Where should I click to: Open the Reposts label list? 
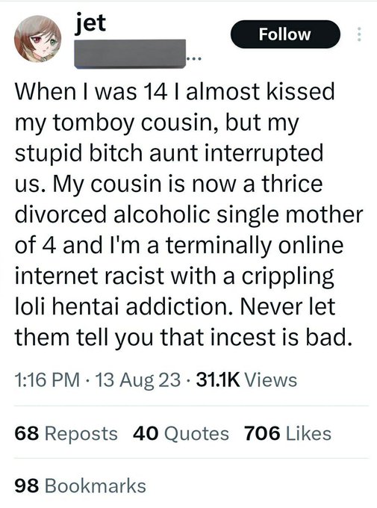[81, 434]
